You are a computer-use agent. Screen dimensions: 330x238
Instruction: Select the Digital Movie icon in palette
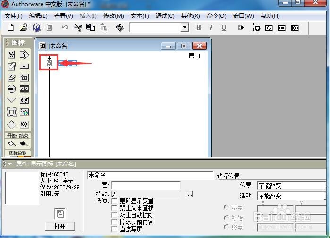[24, 89]
